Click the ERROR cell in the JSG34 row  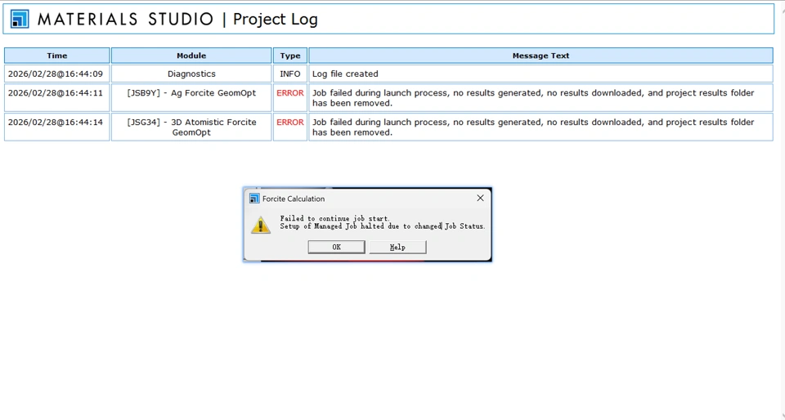[290, 127]
